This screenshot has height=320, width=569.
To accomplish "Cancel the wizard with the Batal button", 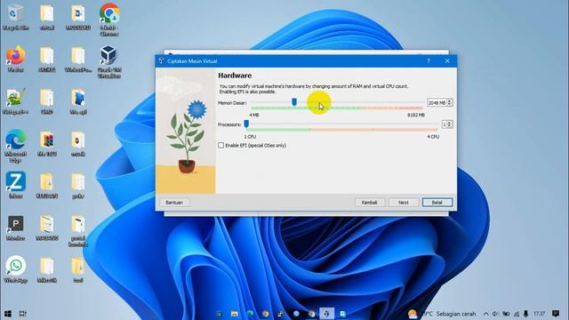I will [x=437, y=203].
